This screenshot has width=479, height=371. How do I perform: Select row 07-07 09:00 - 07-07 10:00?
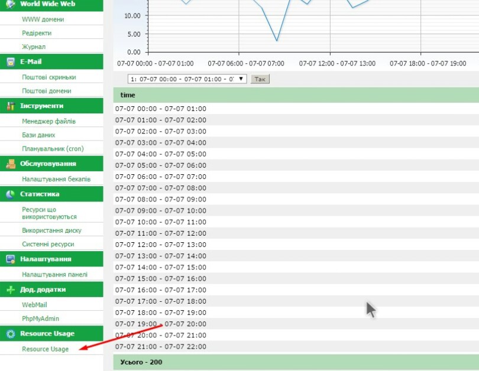coord(296,210)
